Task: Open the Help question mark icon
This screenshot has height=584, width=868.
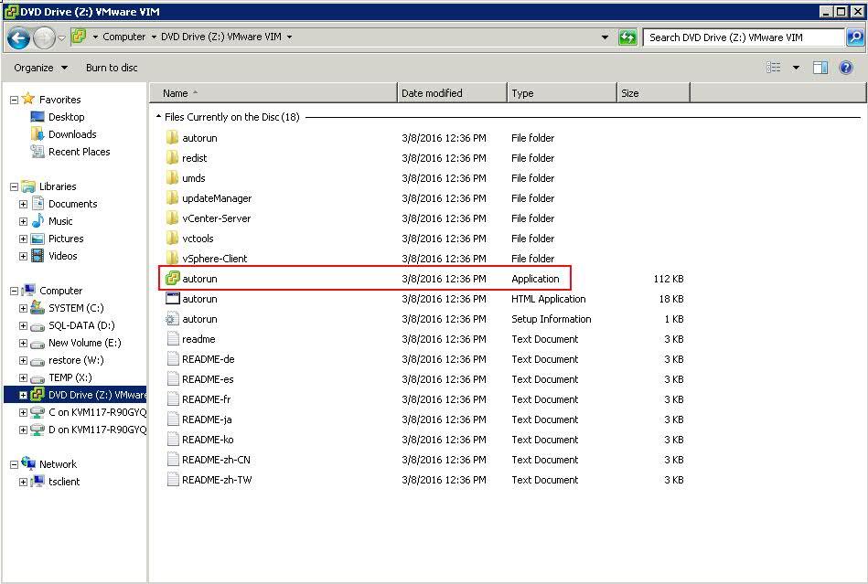Action: point(846,68)
